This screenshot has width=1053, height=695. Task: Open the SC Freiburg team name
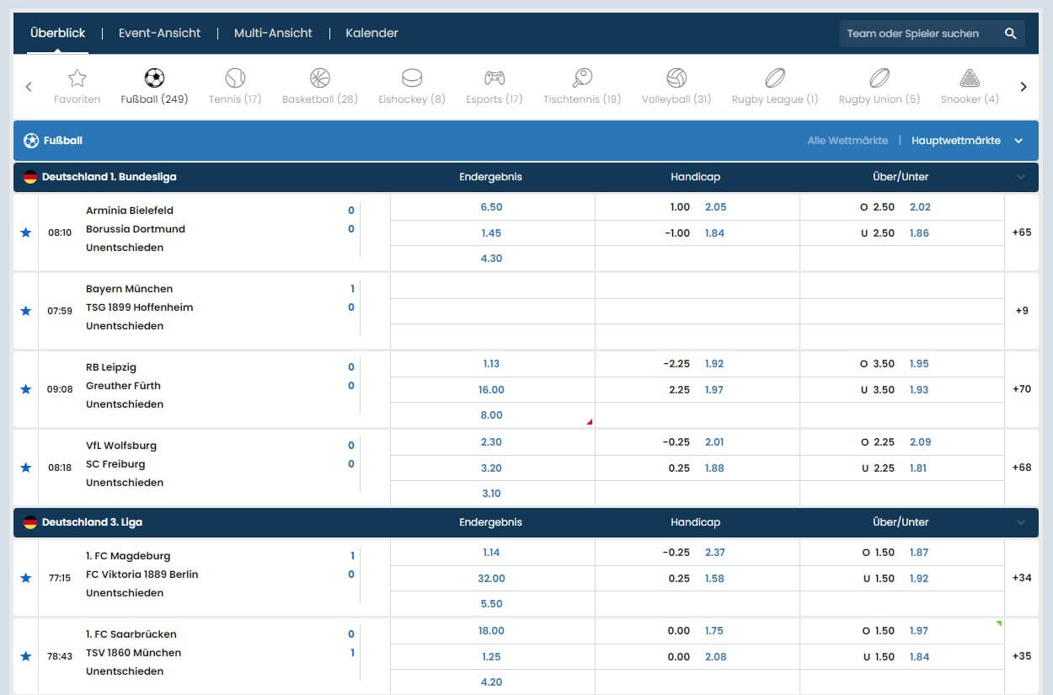pos(115,464)
